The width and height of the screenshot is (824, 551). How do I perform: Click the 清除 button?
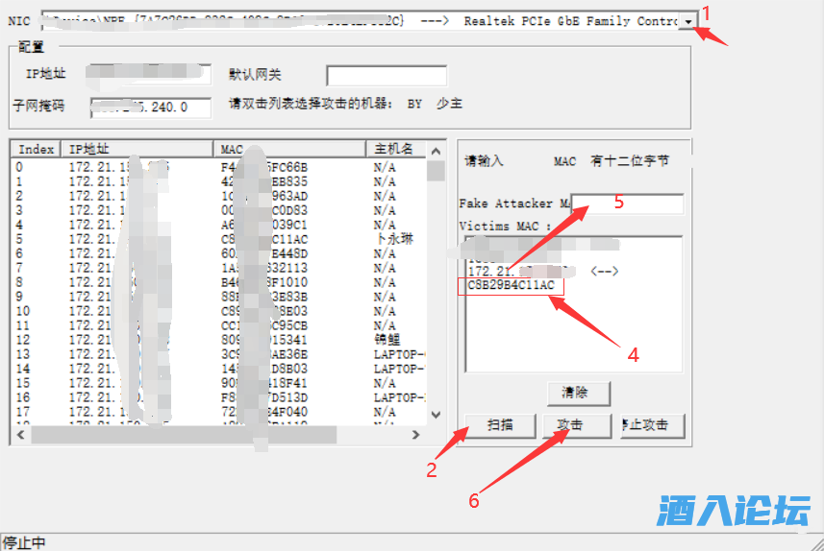[x=579, y=393]
